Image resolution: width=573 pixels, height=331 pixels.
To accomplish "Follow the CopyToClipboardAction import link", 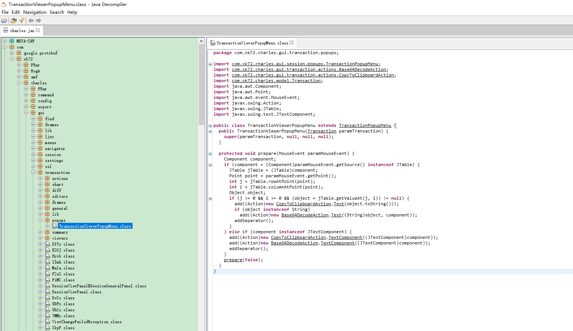I will pyautogui.click(x=312, y=75).
